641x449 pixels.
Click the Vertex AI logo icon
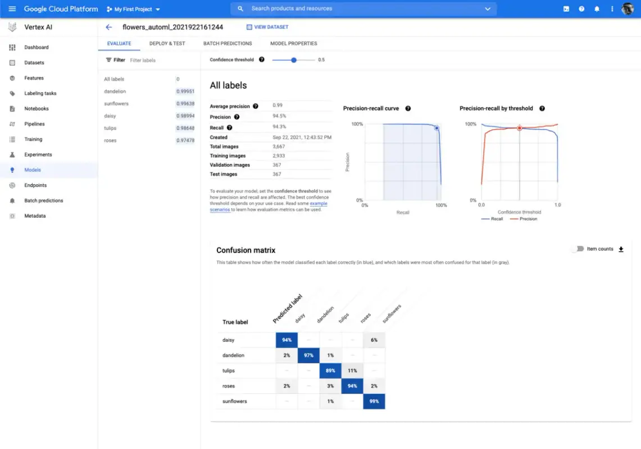tap(12, 27)
